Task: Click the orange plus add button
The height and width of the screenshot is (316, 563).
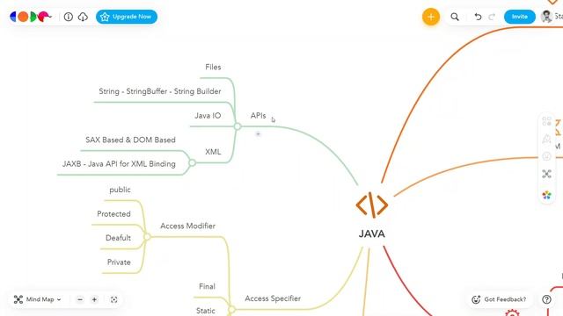Action: [431, 17]
